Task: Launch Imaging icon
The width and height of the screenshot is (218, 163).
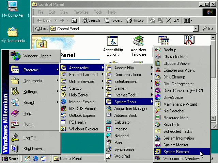Action: [x=109, y=129]
